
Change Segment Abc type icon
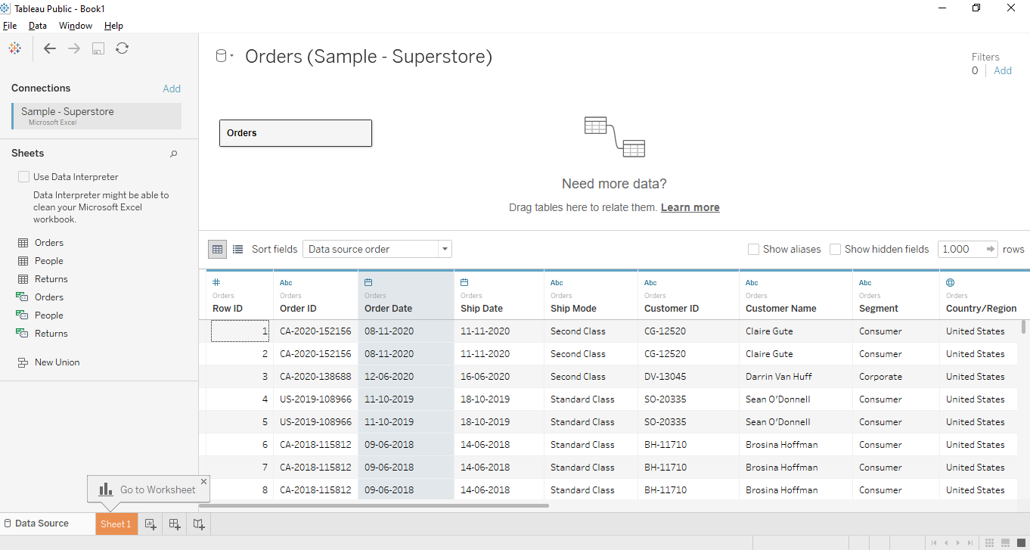click(x=865, y=283)
